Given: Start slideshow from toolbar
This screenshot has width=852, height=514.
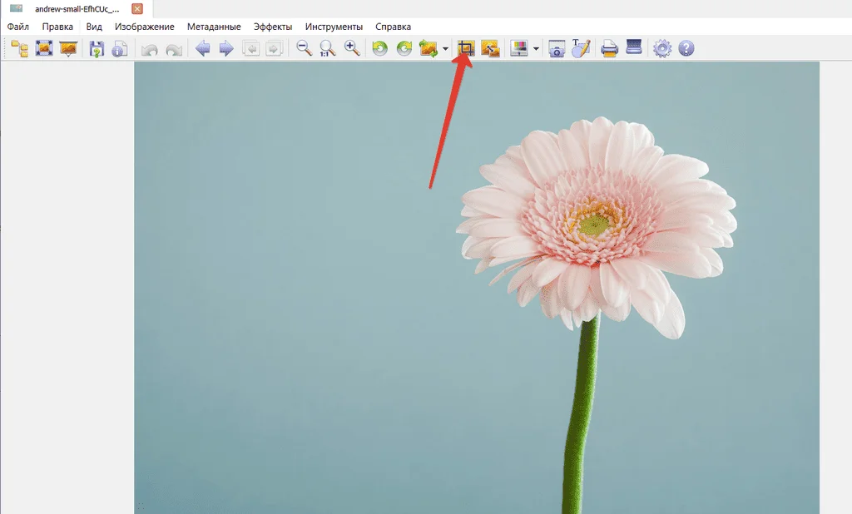Looking at the screenshot, I should tap(67, 49).
